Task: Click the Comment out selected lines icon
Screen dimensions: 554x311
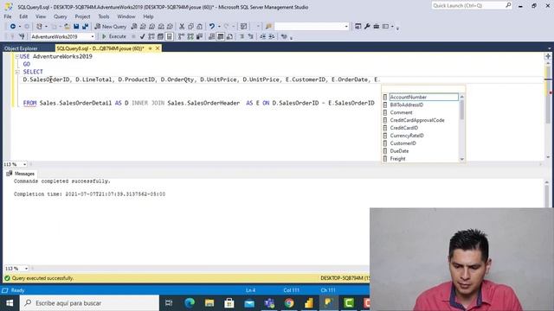Action: pos(242,36)
